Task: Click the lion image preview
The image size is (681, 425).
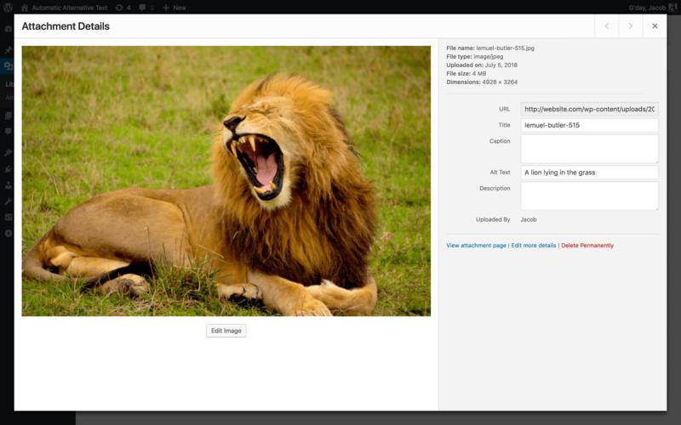Action: tap(226, 181)
